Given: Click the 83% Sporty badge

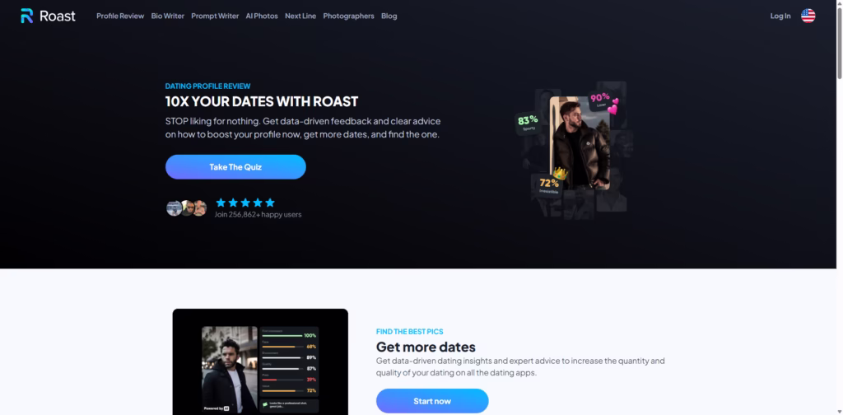Looking at the screenshot, I should click(x=528, y=123).
